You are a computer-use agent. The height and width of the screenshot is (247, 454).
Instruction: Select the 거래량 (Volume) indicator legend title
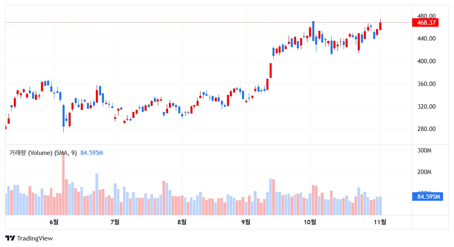pyautogui.click(x=43, y=153)
